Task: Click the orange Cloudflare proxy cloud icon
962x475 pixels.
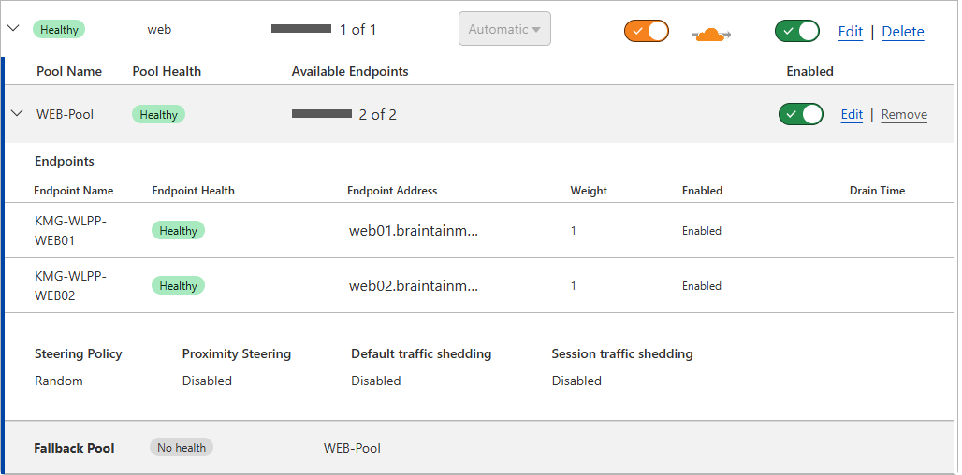Action: (x=711, y=36)
